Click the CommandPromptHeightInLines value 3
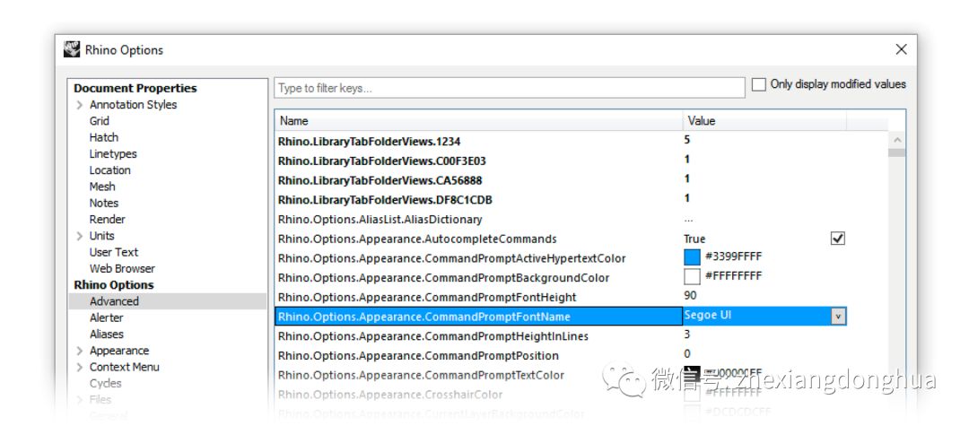Viewport: 969px width, 426px height. 687,335
